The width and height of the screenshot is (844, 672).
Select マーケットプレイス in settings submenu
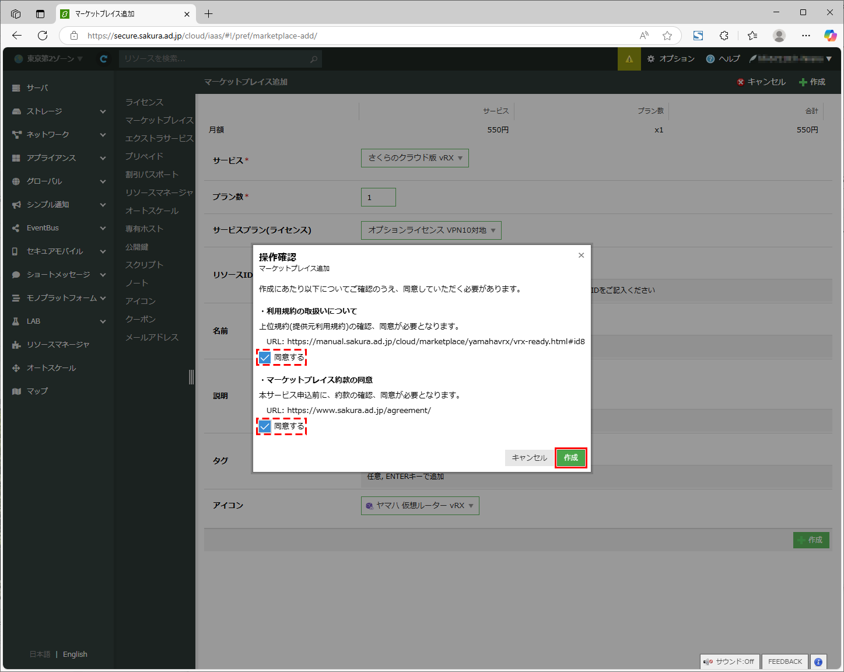[x=159, y=120]
